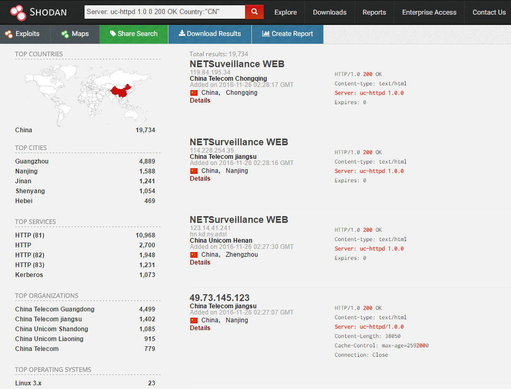Open Contact Us page
The image size is (511, 389).
coord(489,12)
